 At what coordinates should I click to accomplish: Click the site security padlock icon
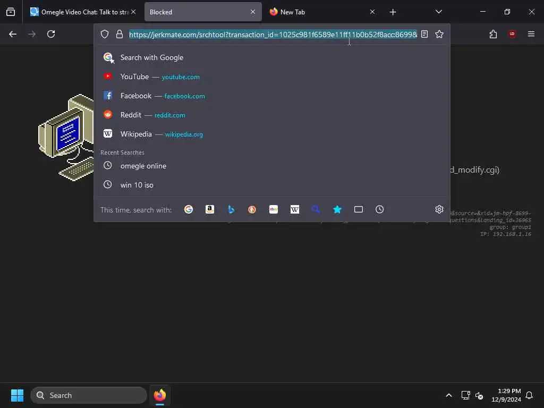click(120, 34)
